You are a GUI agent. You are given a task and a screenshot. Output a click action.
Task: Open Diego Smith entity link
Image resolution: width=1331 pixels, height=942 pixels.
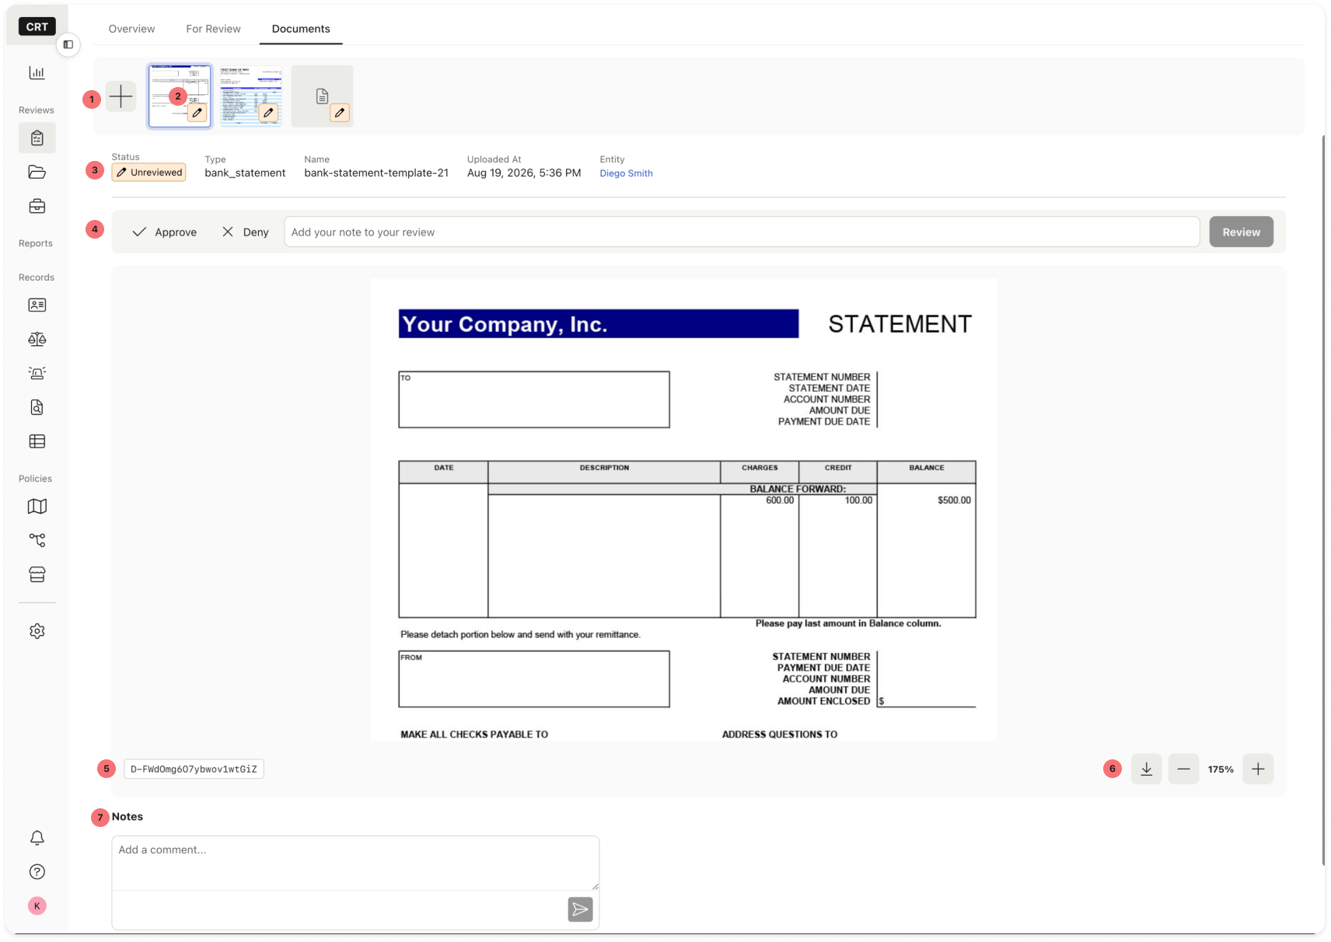pyautogui.click(x=626, y=173)
